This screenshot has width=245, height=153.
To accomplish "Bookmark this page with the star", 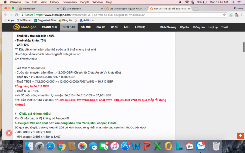I will pyautogui.click(x=224, y=15).
